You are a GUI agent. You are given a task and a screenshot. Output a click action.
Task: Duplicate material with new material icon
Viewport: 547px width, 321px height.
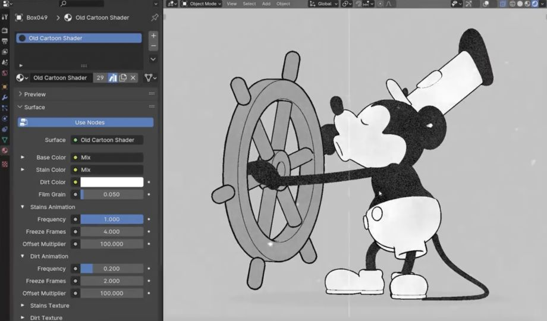[123, 78]
